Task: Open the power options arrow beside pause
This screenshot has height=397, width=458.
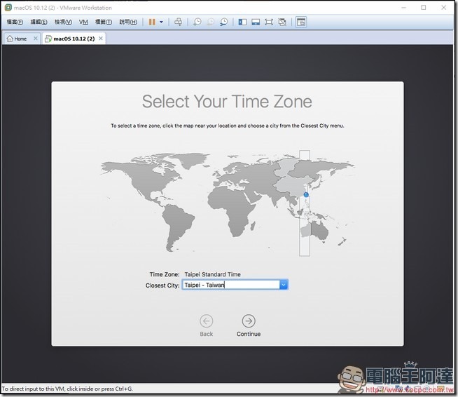Action: point(161,22)
